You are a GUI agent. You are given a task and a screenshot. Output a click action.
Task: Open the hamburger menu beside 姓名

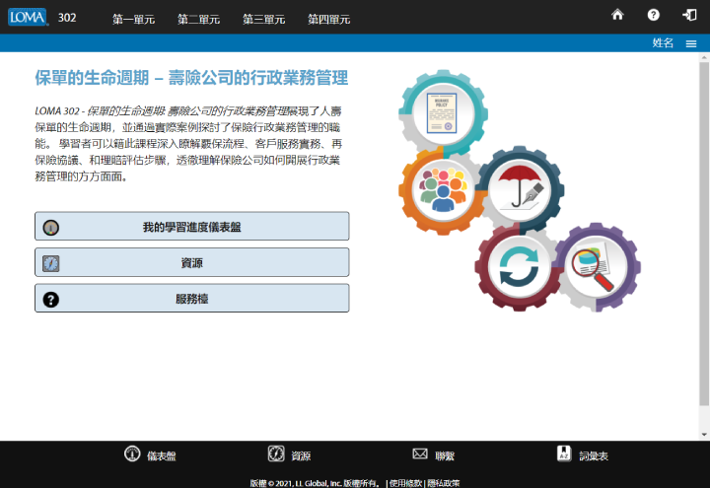click(x=691, y=43)
